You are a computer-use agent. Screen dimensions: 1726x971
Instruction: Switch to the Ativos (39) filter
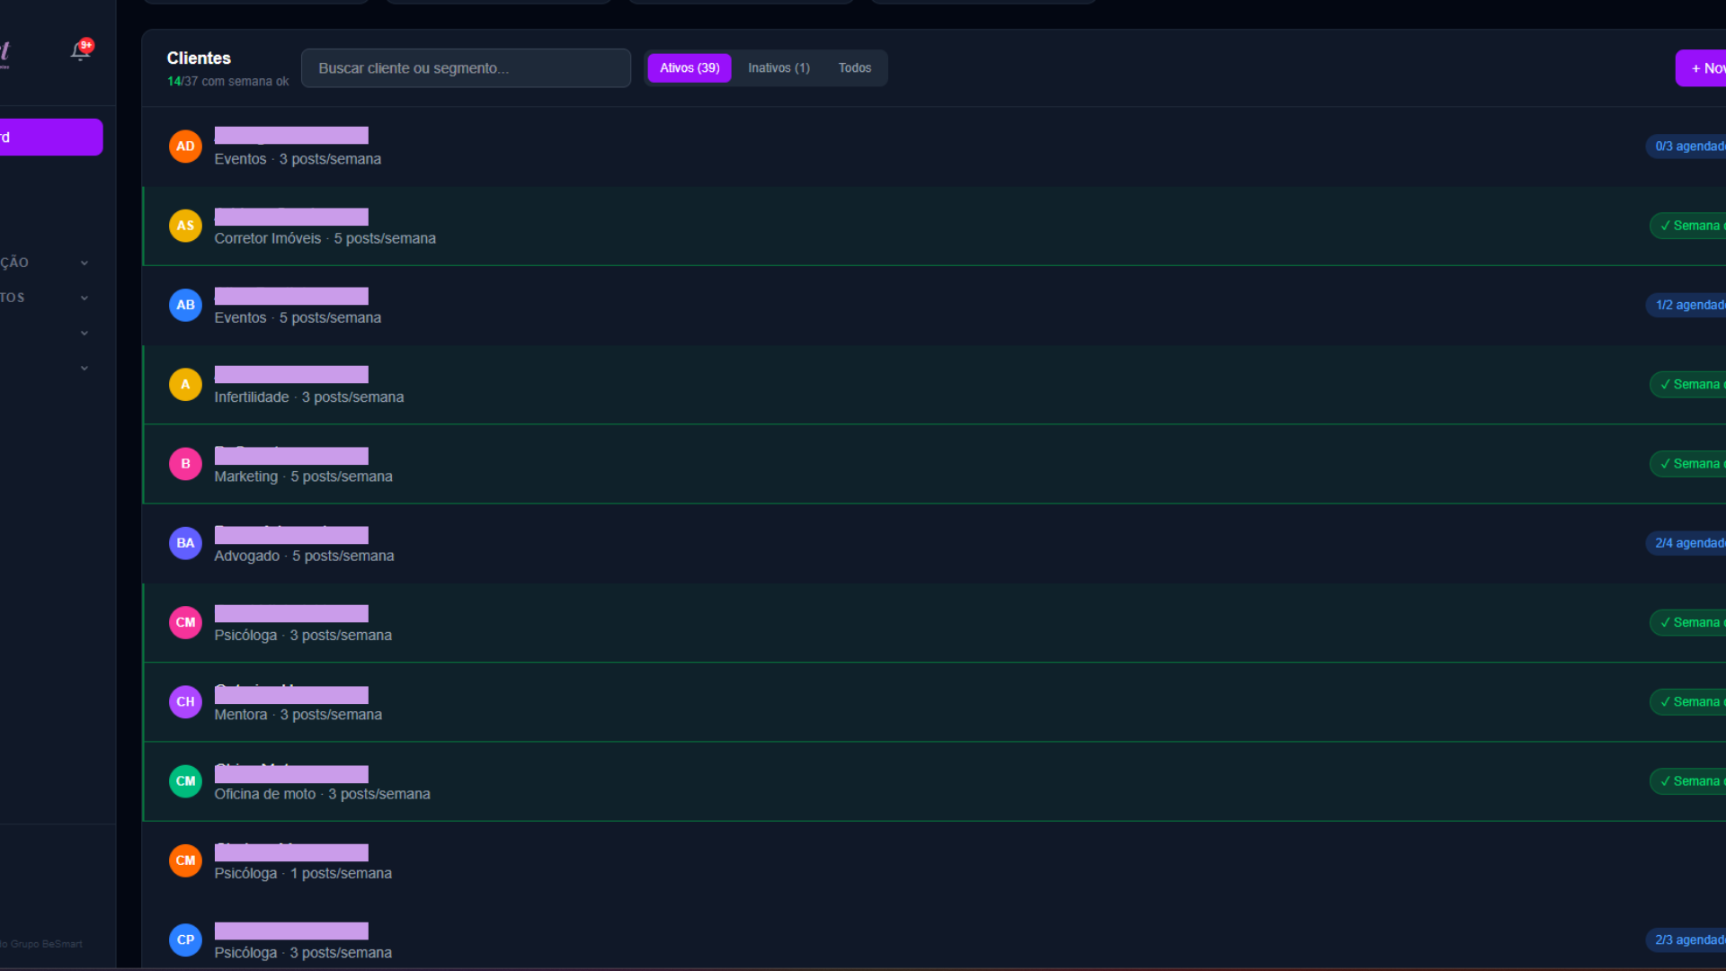click(x=689, y=68)
